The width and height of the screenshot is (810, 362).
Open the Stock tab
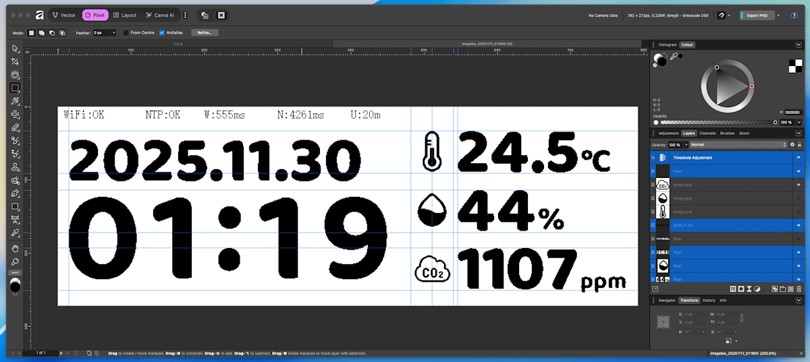745,133
